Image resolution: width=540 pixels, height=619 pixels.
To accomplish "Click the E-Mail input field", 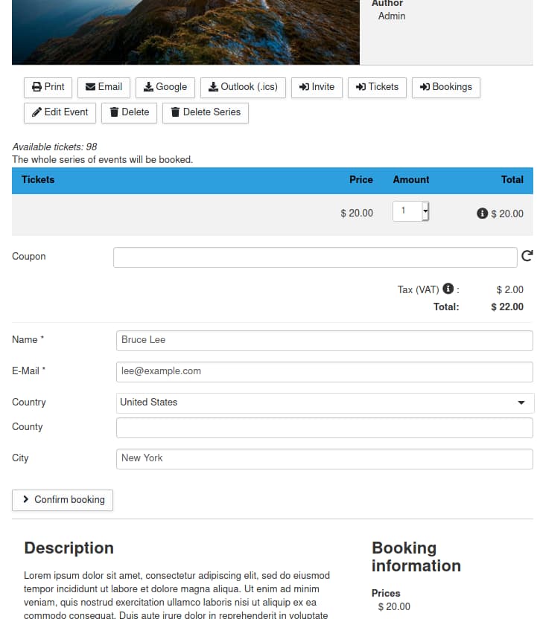I will (x=325, y=371).
